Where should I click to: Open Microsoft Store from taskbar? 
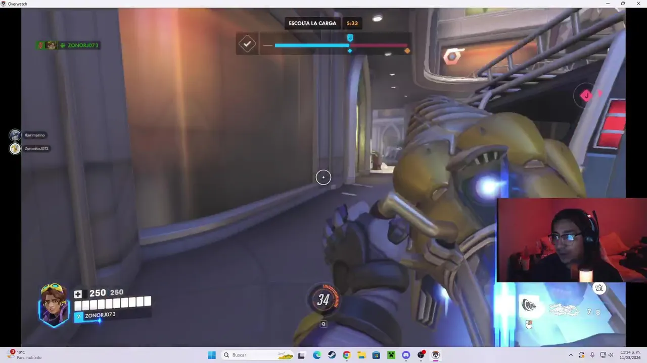(376, 355)
